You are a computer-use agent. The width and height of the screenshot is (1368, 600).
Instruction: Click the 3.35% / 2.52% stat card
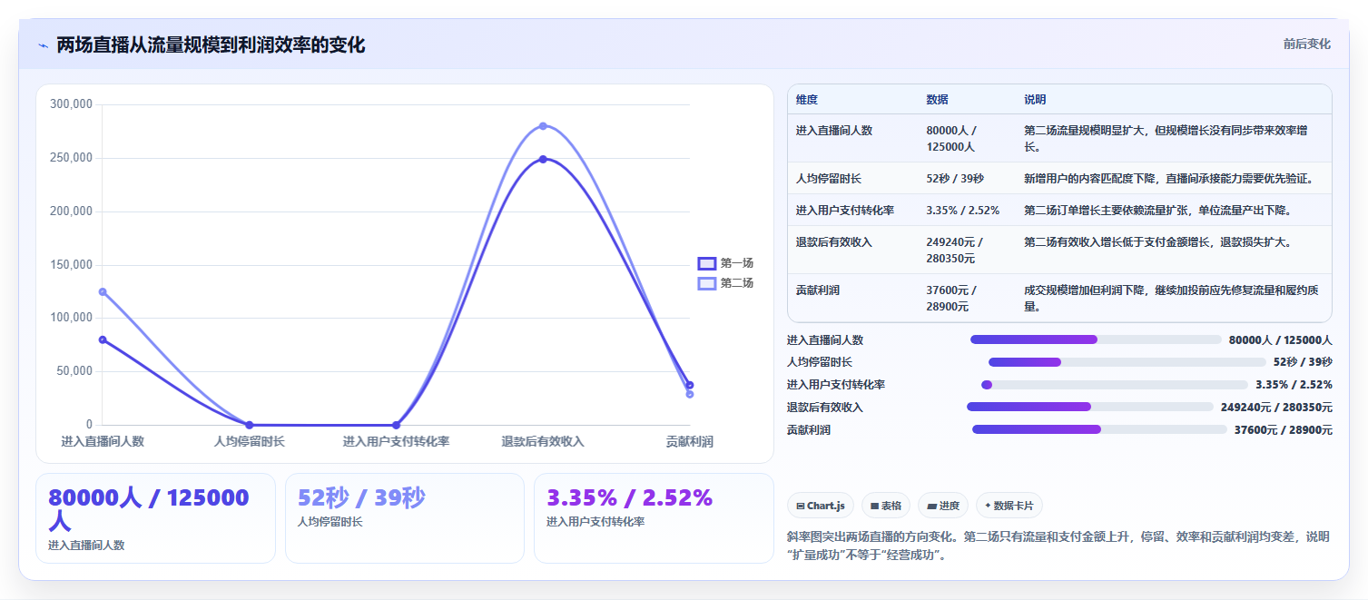coord(654,518)
